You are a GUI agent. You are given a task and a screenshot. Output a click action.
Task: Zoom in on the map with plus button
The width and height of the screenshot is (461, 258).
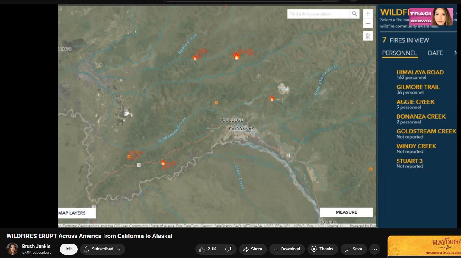coord(368,14)
